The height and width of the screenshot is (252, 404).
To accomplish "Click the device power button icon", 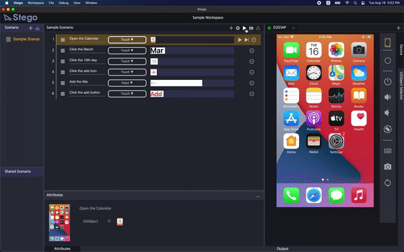I will pos(388,82).
